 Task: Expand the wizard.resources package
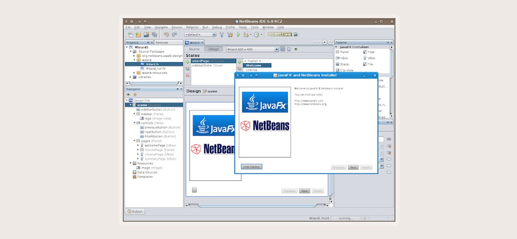click(135, 73)
